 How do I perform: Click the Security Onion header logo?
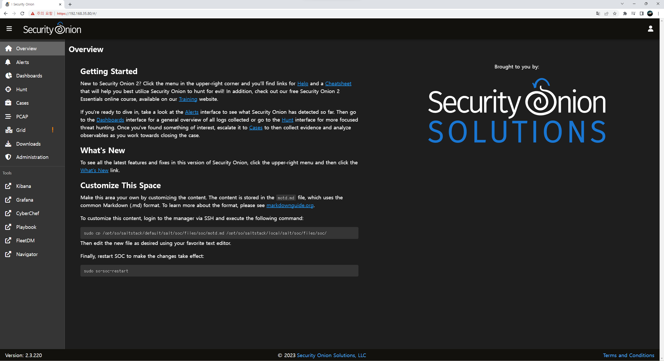point(52,29)
